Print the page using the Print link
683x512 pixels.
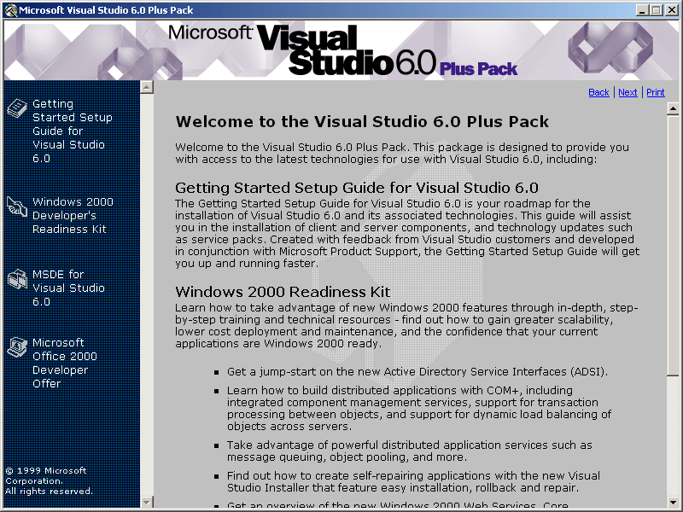pyautogui.click(x=655, y=92)
